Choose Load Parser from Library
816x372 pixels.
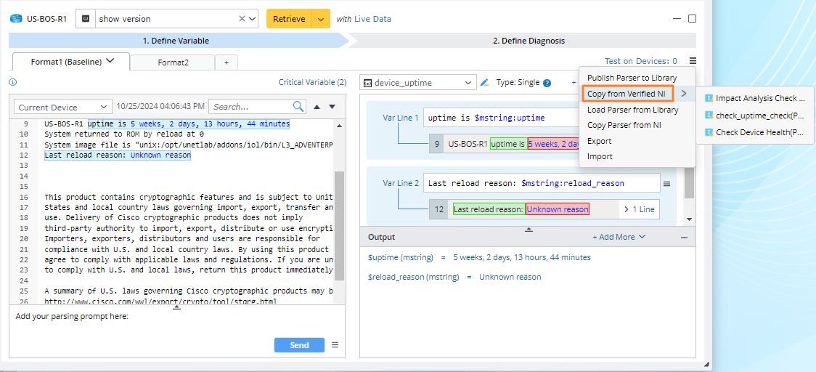pyautogui.click(x=632, y=110)
